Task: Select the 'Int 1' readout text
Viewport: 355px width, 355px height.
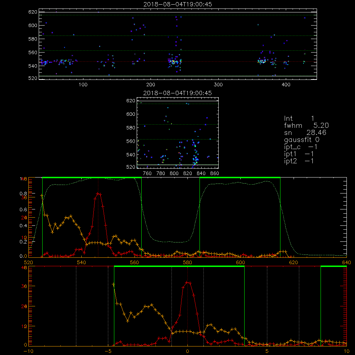Action: [299, 119]
